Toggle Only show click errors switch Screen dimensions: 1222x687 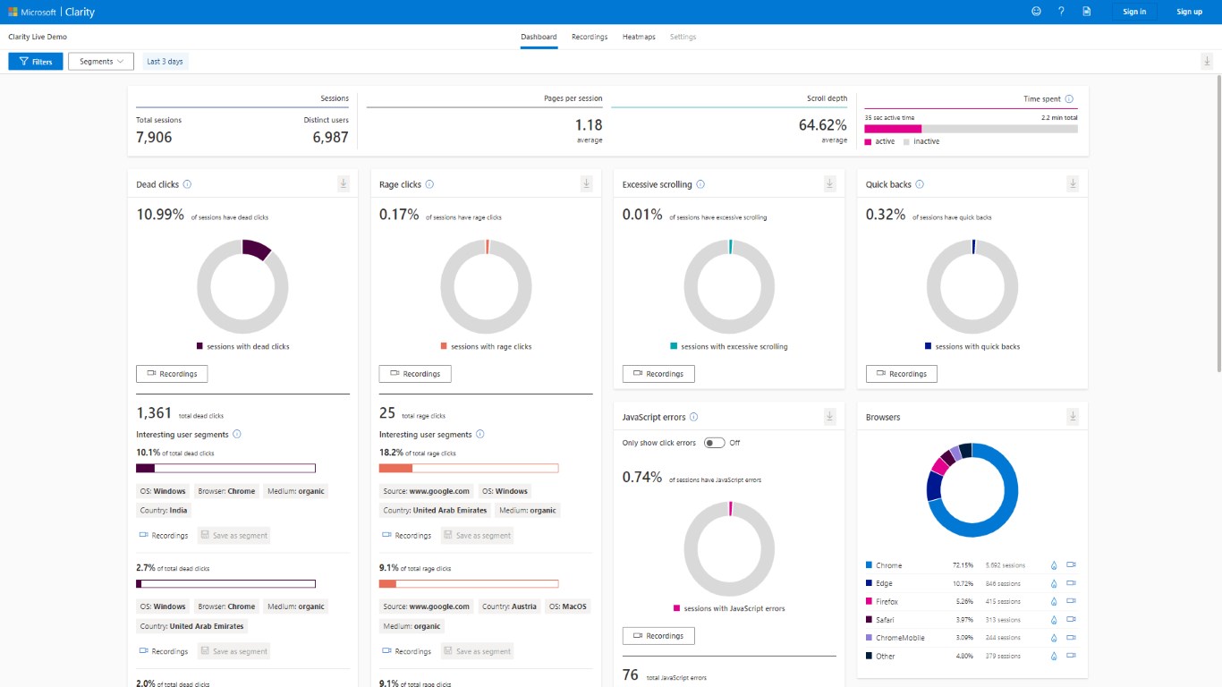click(714, 443)
